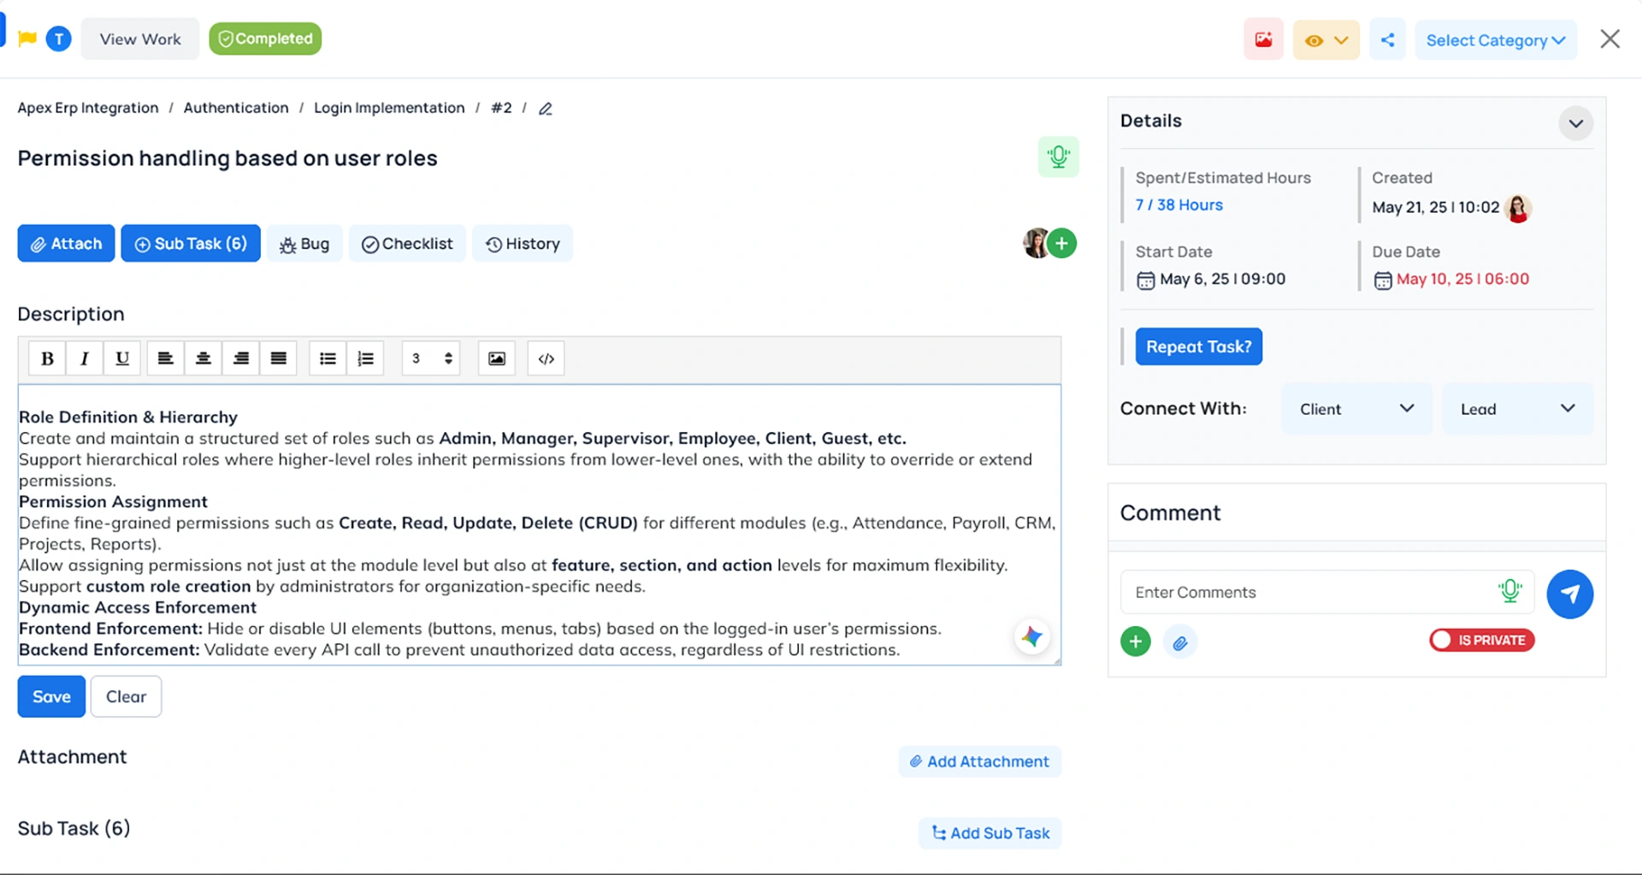Screen dimensions: 1642x875
Task: Open the Checklist tab
Action: 407,244
